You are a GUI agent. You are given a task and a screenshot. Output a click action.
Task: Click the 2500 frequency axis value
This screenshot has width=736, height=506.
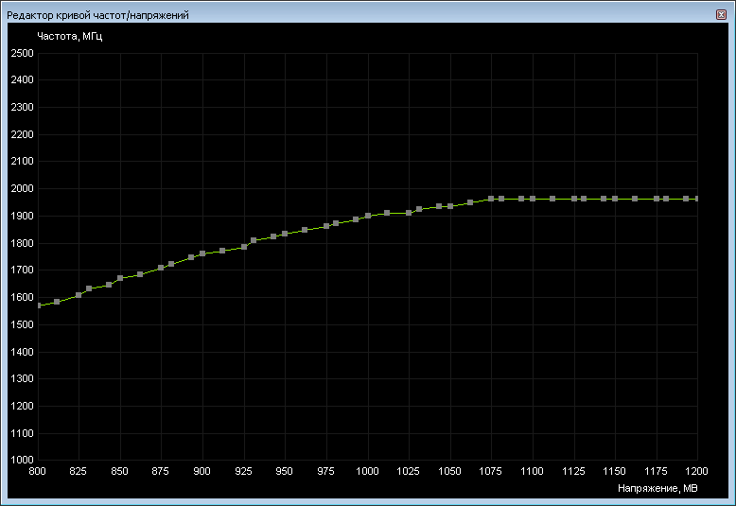point(23,53)
